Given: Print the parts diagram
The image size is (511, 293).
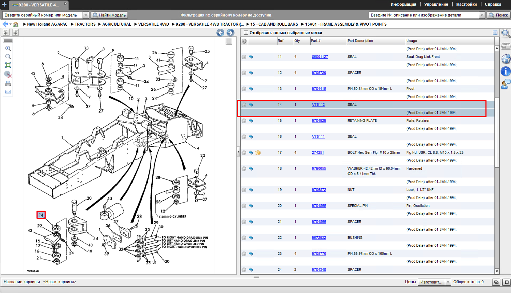Looking at the screenshot, I should point(8,84).
